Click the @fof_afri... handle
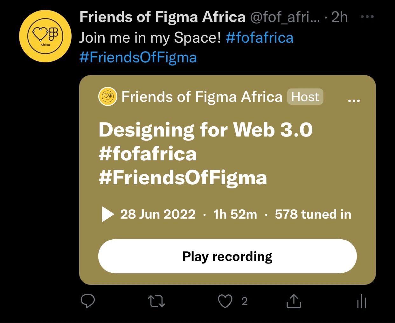This screenshot has height=323, width=395. [x=285, y=17]
